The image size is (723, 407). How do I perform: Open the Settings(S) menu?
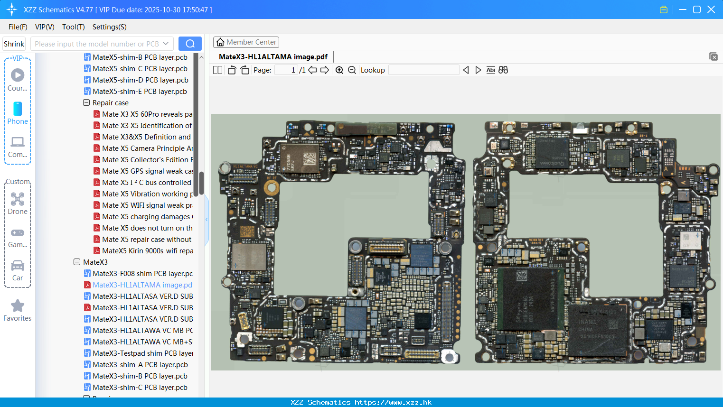[110, 27]
